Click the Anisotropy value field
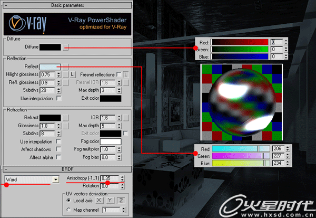Screen dimensions: 316x218 (110, 178)
